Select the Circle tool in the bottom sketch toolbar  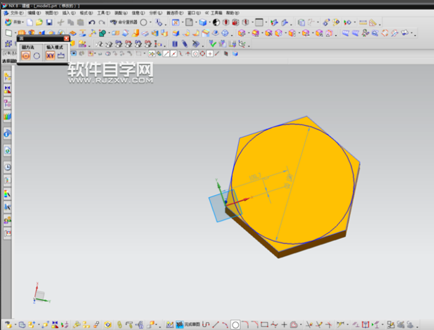pos(235,324)
